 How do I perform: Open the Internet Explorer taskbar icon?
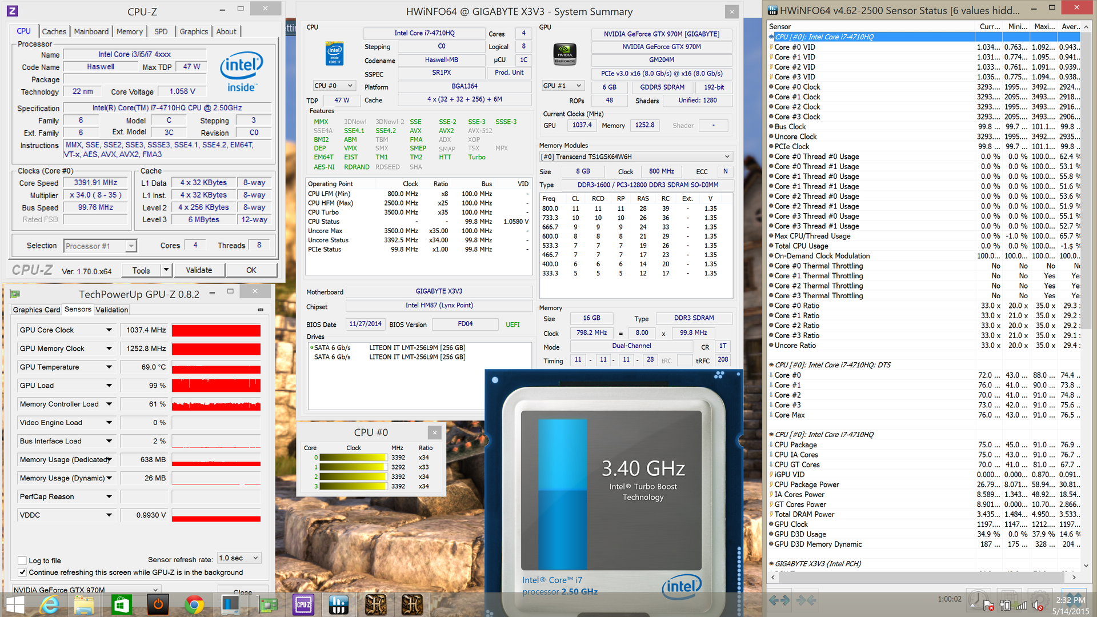click(50, 604)
